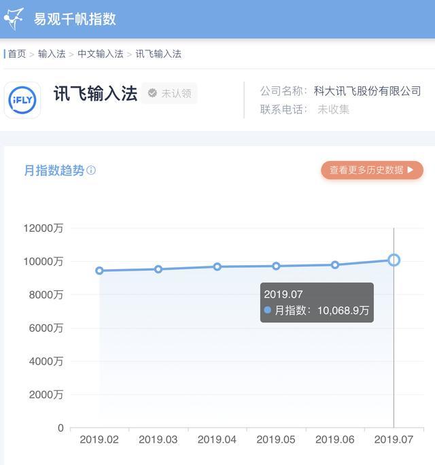Screen dimensions: 435x465
Task: Click the 12000万 y-axis label
Action: pyautogui.click(x=43, y=228)
